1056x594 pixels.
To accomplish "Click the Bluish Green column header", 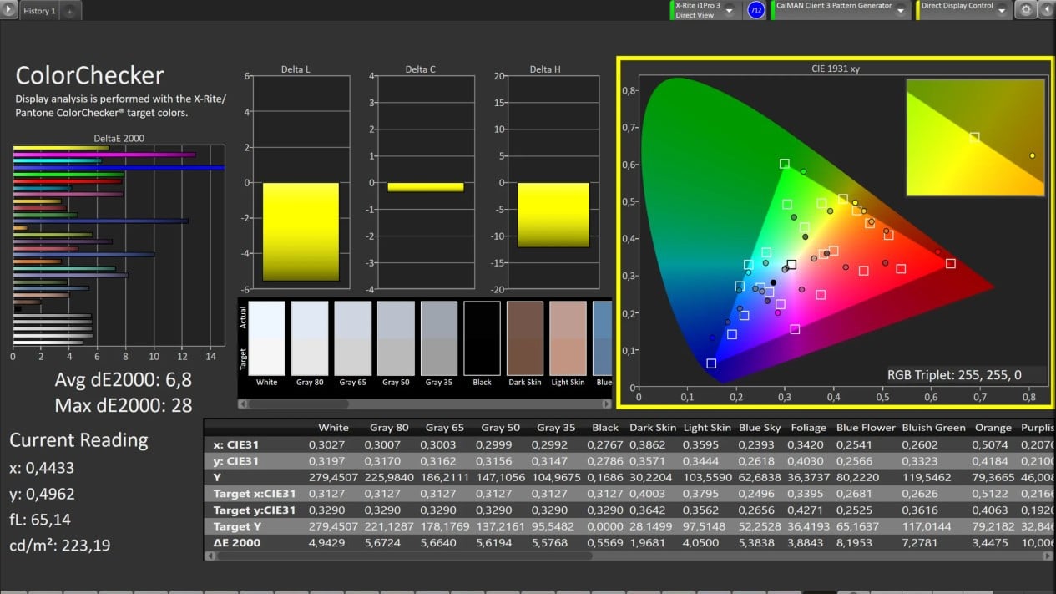I will 932,428.
